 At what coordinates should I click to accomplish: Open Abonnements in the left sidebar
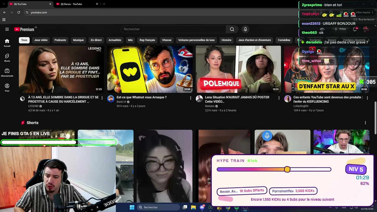pos(7,73)
